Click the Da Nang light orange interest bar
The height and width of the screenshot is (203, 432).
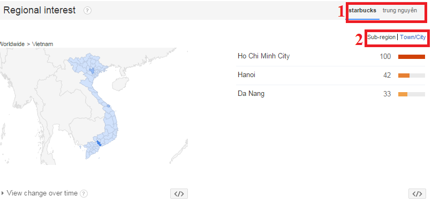403,94
